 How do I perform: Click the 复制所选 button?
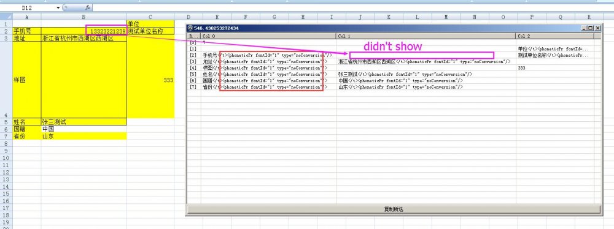(x=394, y=209)
